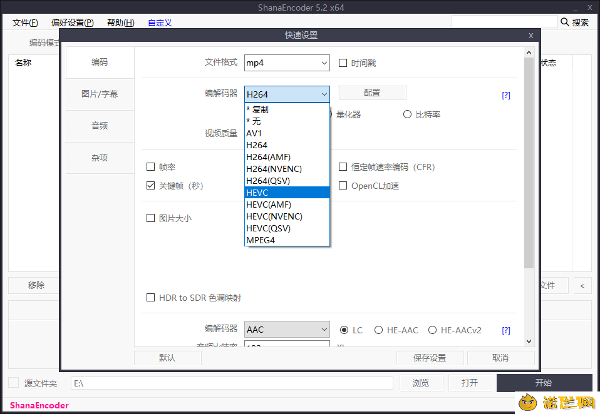This screenshot has height=414, width=600.
Task: Click the 打开 button
Action: pyautogui.click(x=470, y=383)
